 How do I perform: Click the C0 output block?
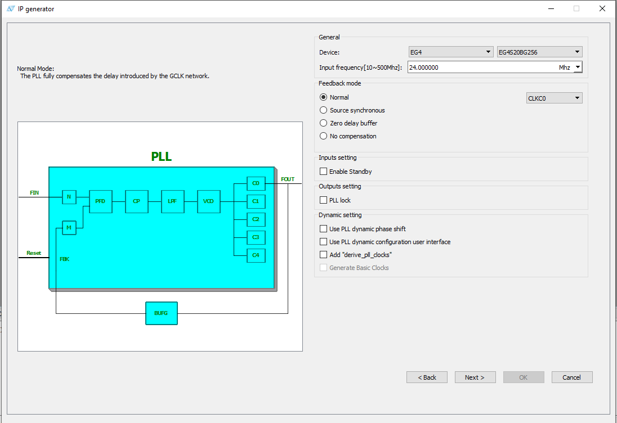click(x=256, y=183)
